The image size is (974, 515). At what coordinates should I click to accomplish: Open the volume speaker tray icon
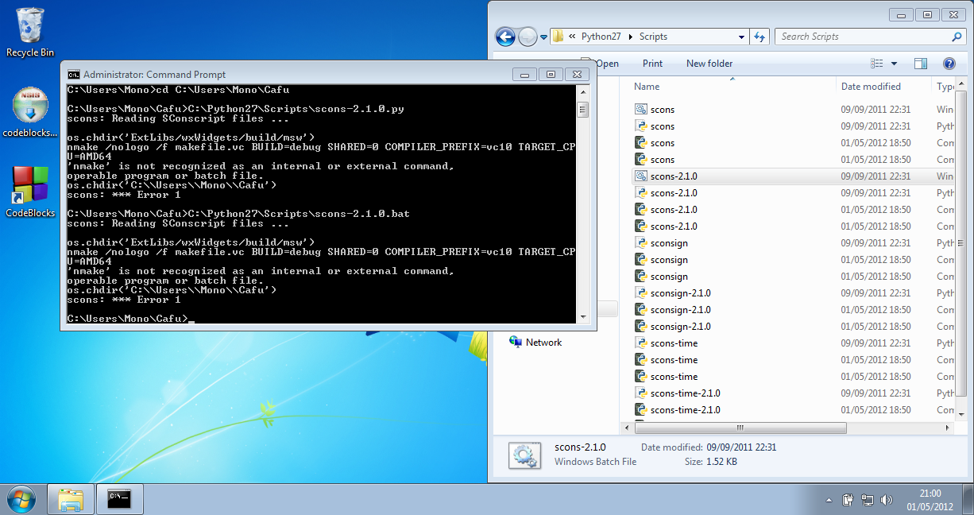pyautogui.click(x=887, y=501)
